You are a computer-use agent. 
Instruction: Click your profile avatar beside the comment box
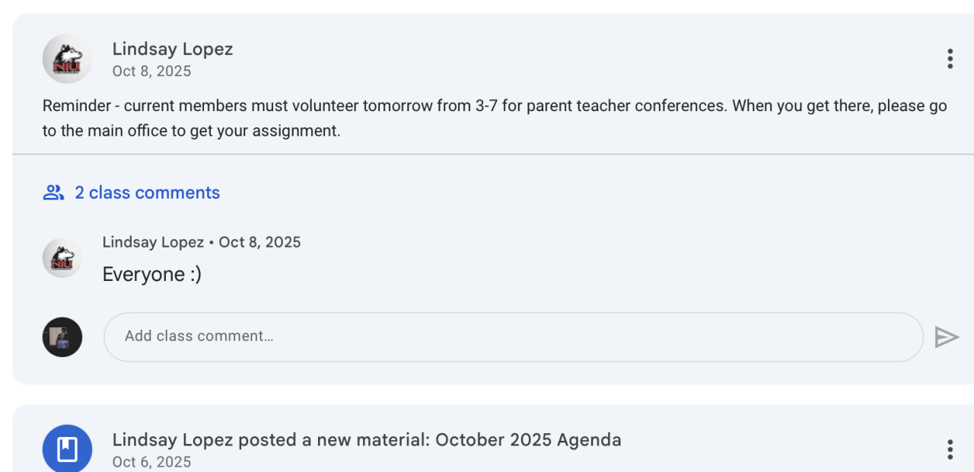coord(62,337)
